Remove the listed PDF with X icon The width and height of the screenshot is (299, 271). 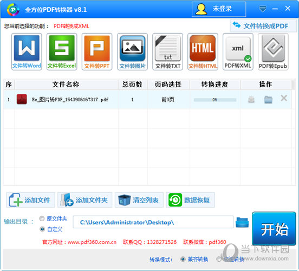coord(284,98)
